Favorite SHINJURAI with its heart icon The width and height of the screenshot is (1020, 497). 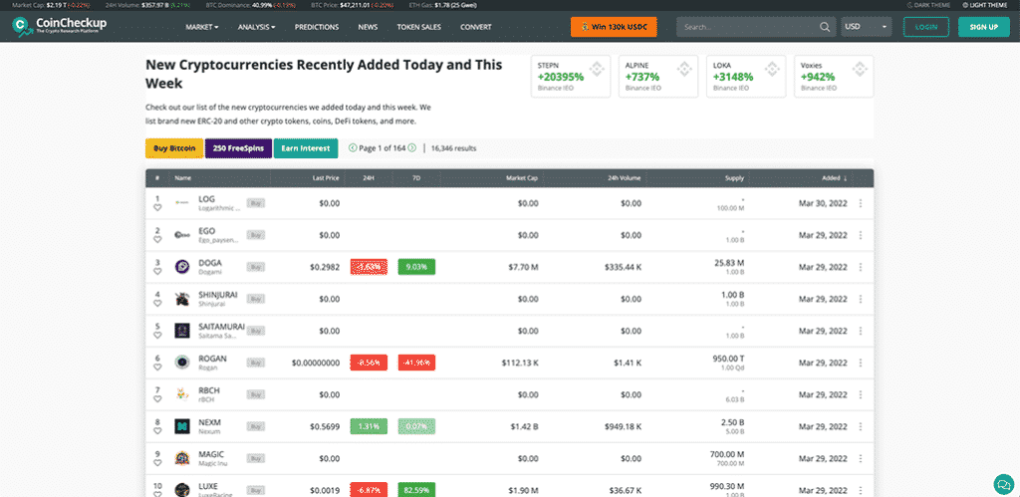point(157,304)
